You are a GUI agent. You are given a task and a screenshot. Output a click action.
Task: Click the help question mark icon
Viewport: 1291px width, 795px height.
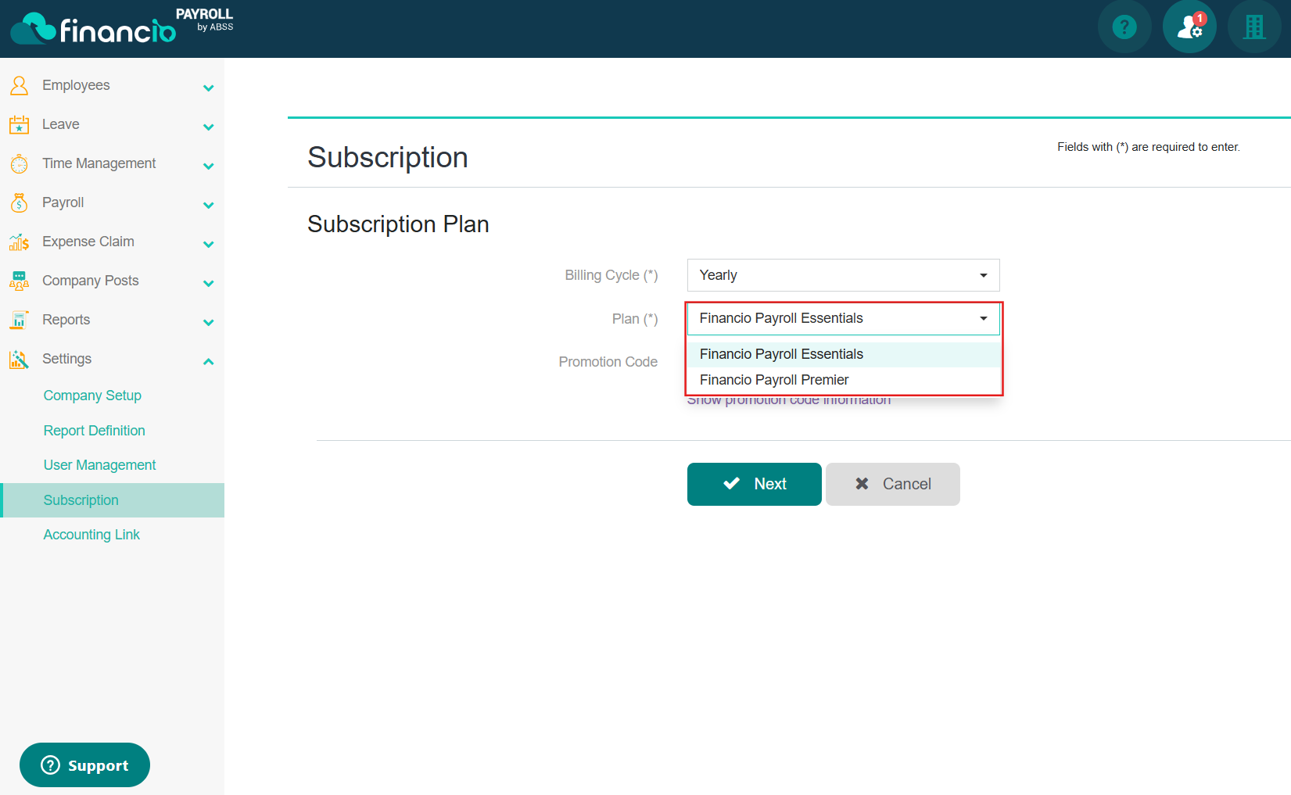[1124, 27]
